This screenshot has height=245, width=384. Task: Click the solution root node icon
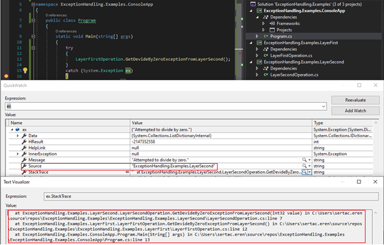253,4
